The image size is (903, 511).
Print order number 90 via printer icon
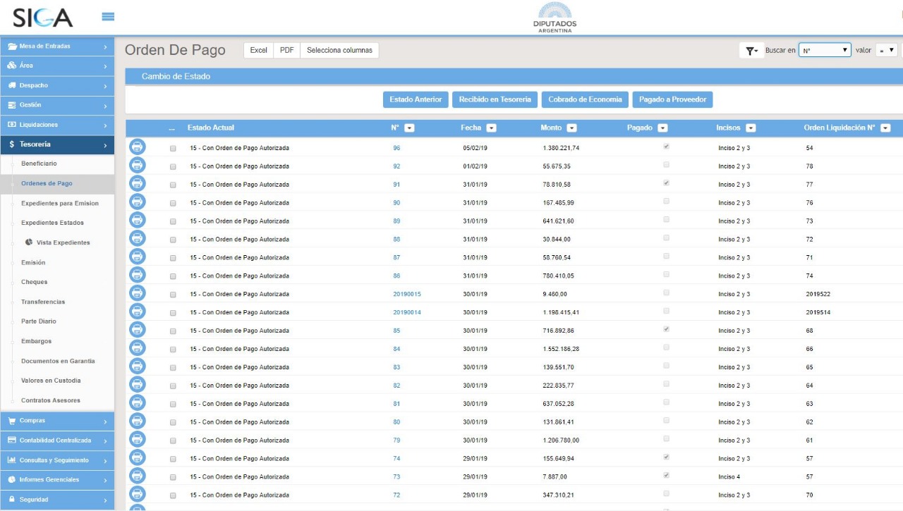138,202
